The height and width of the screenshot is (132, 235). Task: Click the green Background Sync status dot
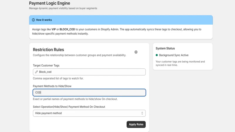point(157,55)
